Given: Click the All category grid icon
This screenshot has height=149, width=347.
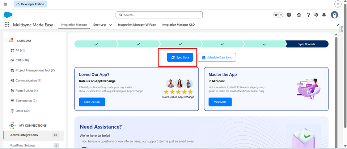Looking at the screenshot, I should (12, 51).
